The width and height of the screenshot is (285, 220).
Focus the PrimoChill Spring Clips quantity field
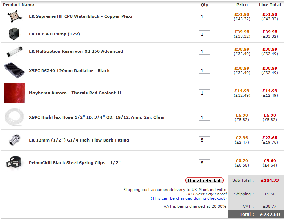204,163
